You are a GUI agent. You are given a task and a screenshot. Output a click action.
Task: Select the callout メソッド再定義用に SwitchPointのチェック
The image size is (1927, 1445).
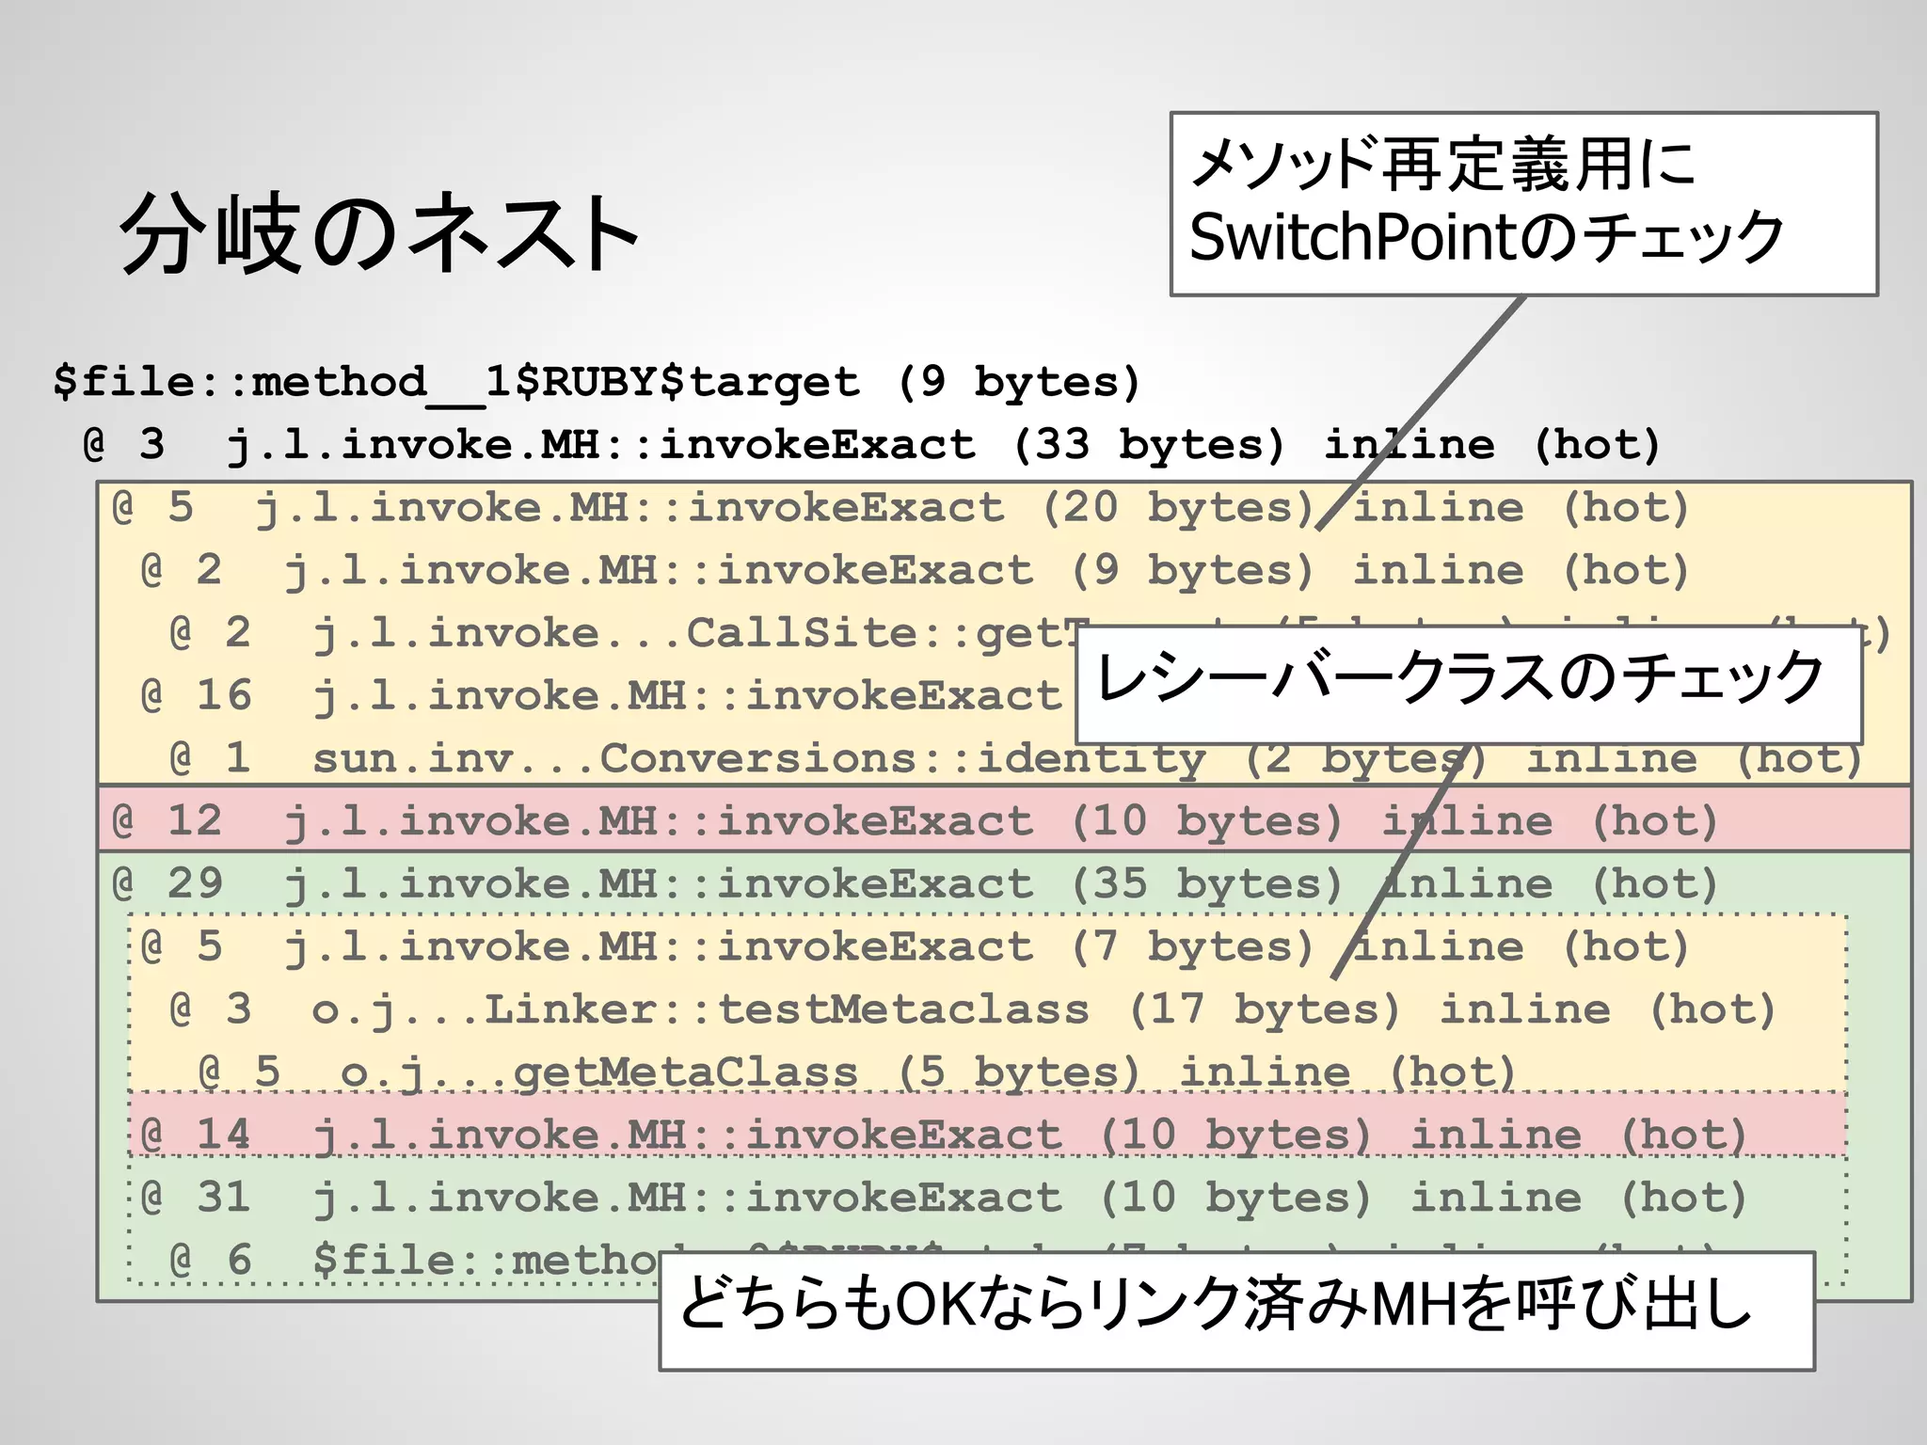point(1523,204)
